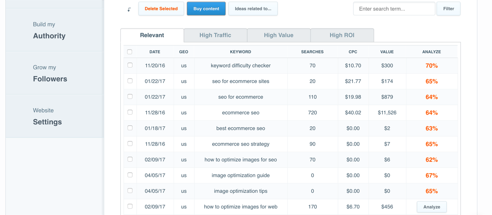
Task: Tick the checkbox for ecommerce seo row
Action: click(x=130, y=112)
